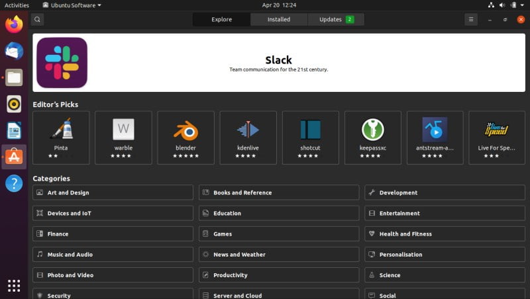The height and width of the screenshot is (299, 530).
Task: Open the Books and Reference category
Action: point(279,192)
